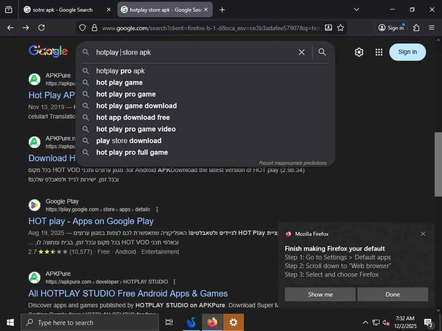Open Firefox from the taskbar

(x=212, y=322)
